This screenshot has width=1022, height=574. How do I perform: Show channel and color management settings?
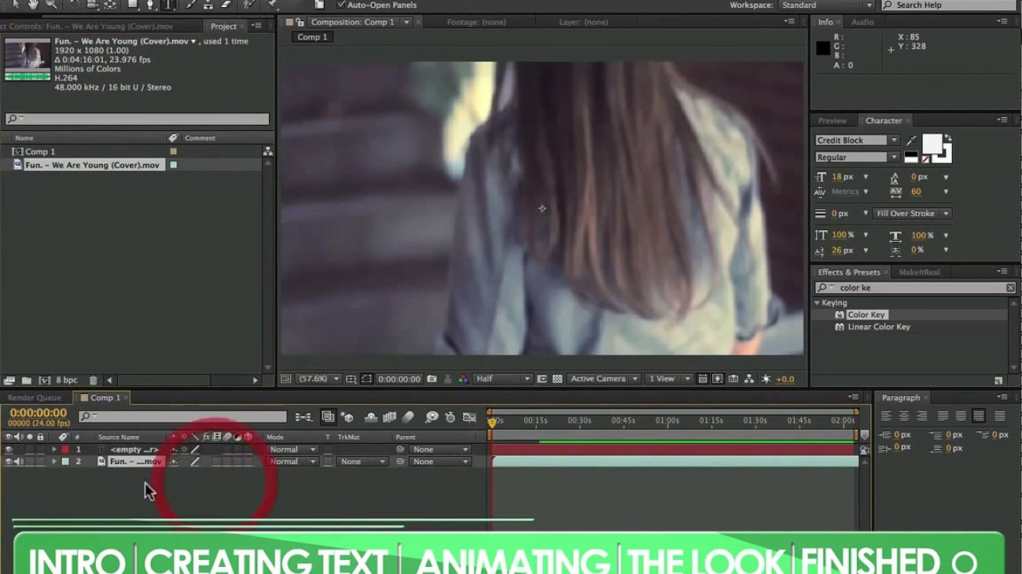coord(463,379)
